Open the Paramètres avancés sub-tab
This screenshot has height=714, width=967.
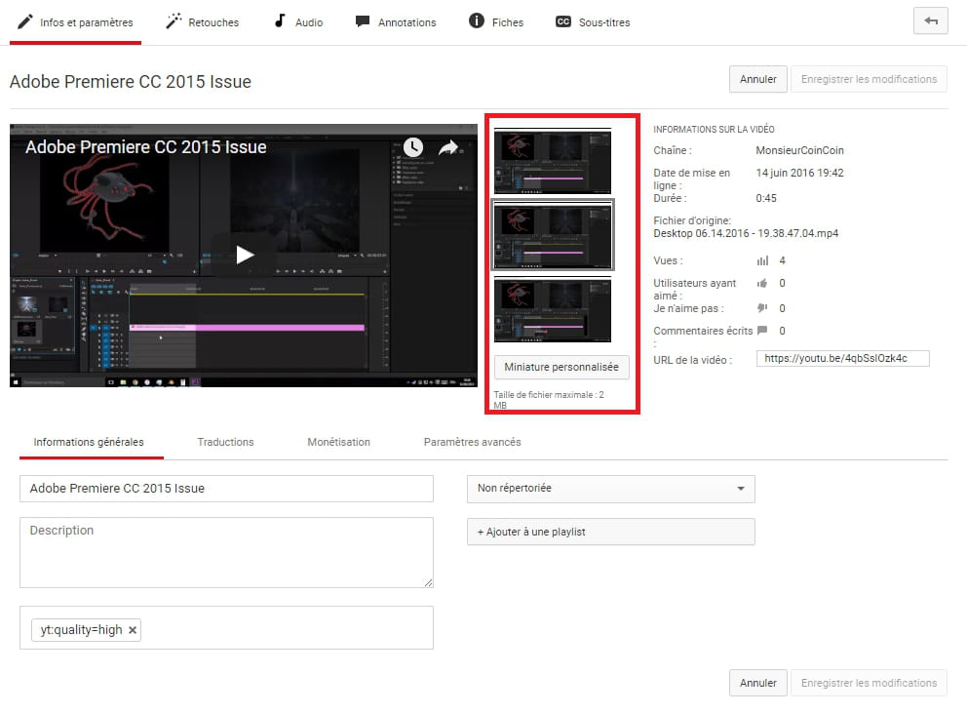473,442
